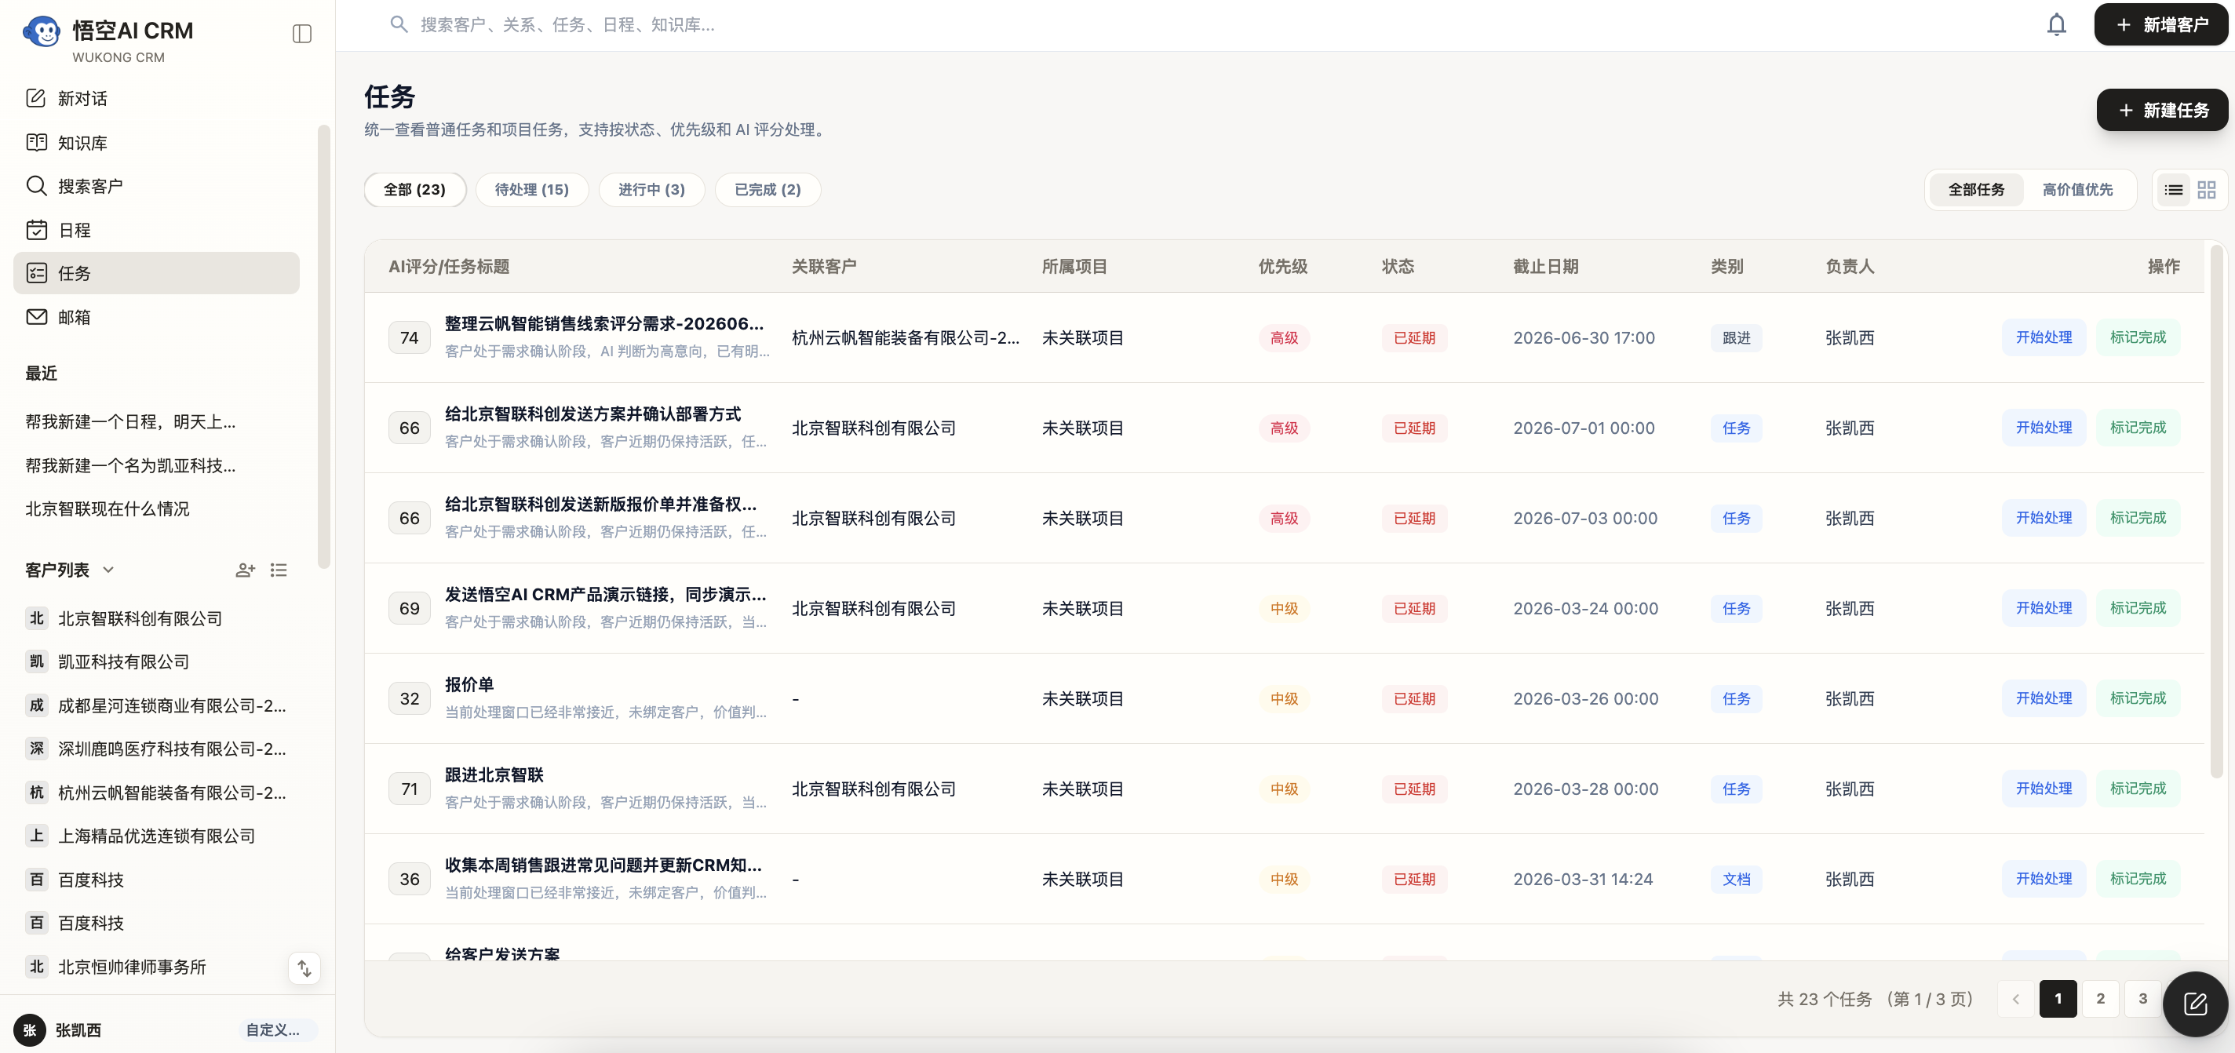Image resolution: width=2235 pixels, height=1053 pixels.
Task: Go to previous page arrow
Action: tap(2015, 998)
